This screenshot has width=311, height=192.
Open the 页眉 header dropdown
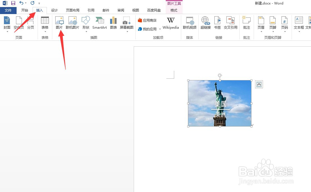(x=261, y=24)
